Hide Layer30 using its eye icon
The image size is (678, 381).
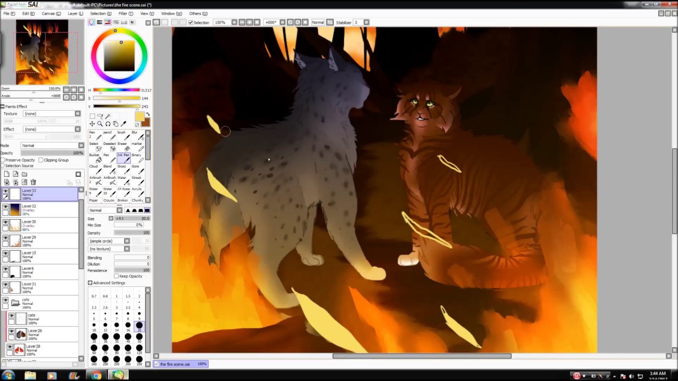pos(5,222)
